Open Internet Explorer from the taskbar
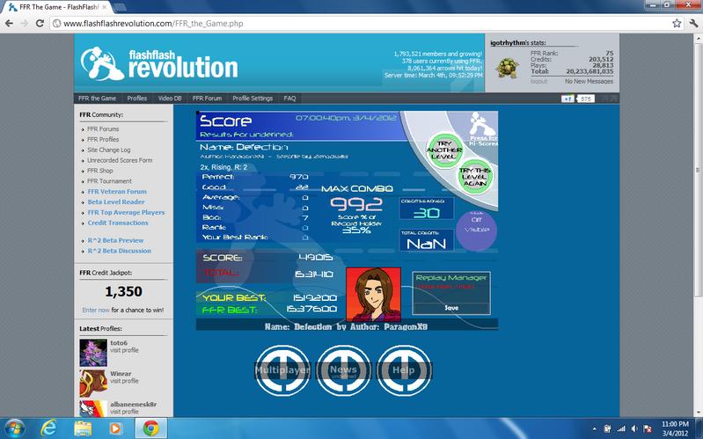 pyautogui.click(x=48, y=428)
